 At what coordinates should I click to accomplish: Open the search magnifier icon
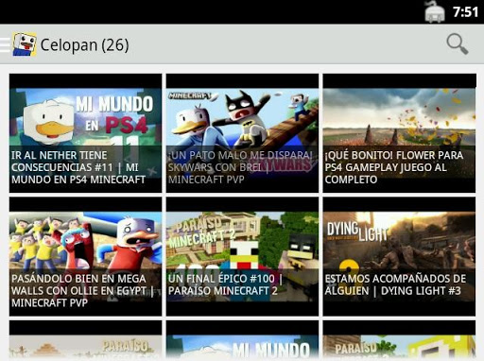click(458, 44)
